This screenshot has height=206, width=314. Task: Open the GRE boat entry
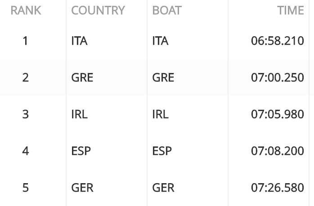163,77
